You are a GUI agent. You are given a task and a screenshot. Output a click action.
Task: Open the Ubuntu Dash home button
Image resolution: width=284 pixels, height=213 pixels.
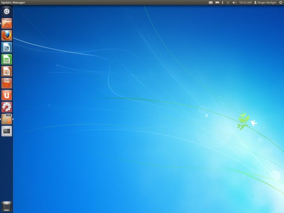7,11
